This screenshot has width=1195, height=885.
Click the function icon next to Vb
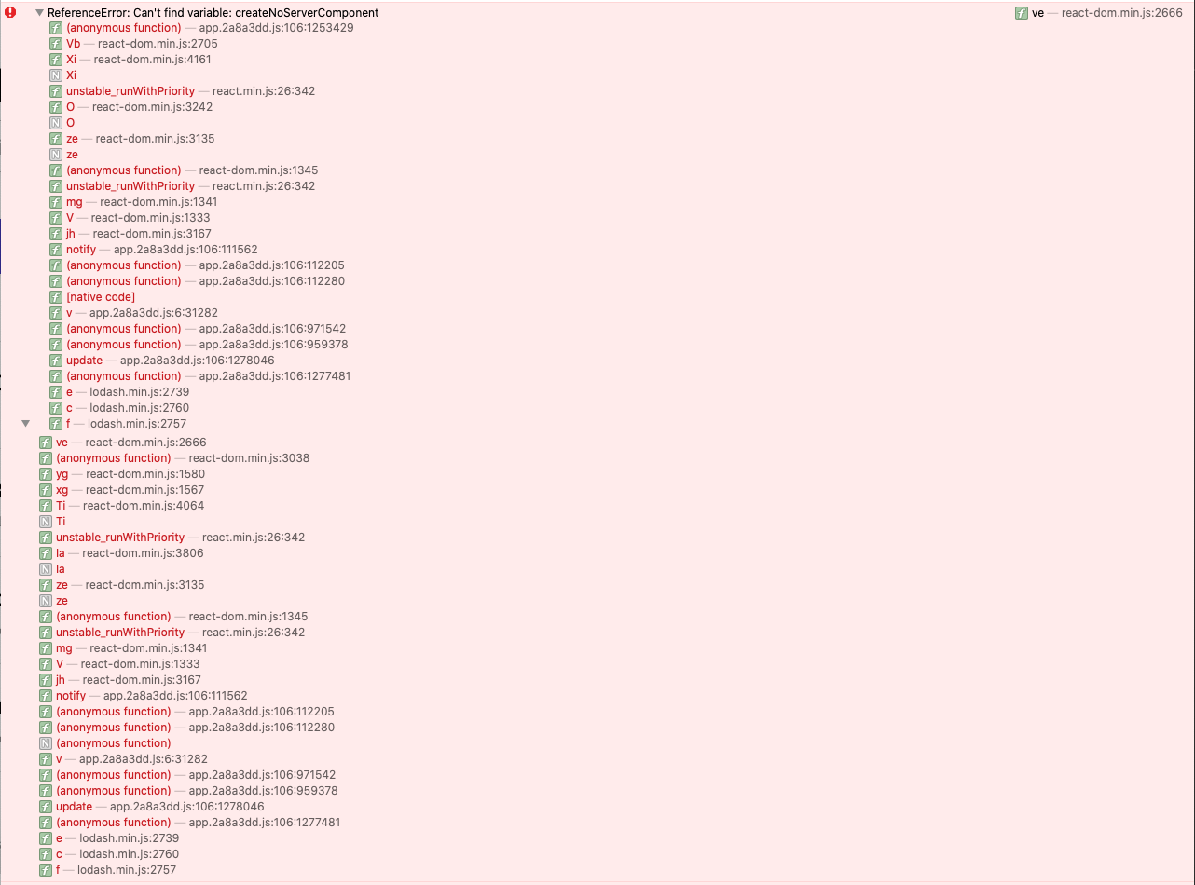point(56,44)
